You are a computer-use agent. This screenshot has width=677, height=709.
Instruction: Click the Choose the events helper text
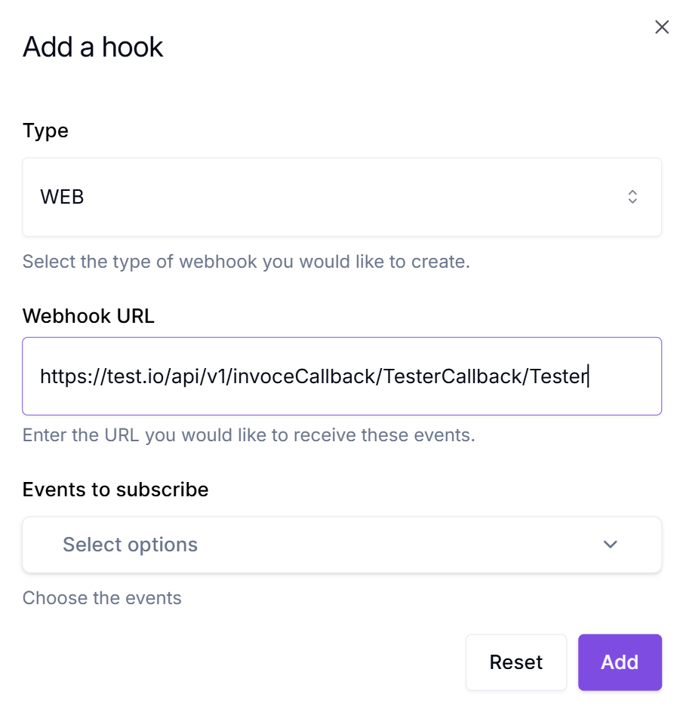click(102, 598)
